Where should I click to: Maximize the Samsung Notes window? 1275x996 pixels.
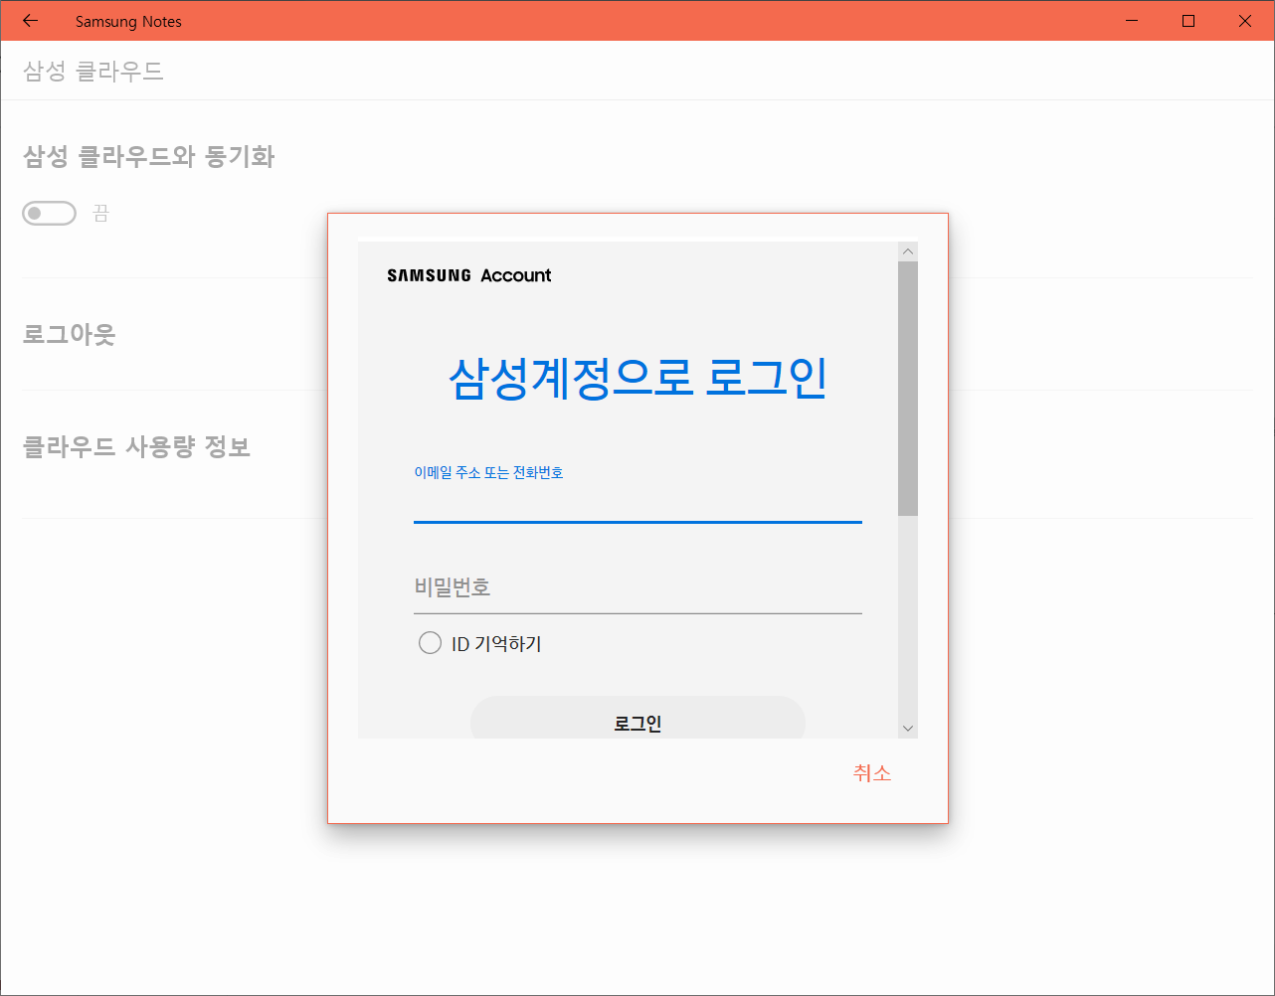tap(1188, 21)
